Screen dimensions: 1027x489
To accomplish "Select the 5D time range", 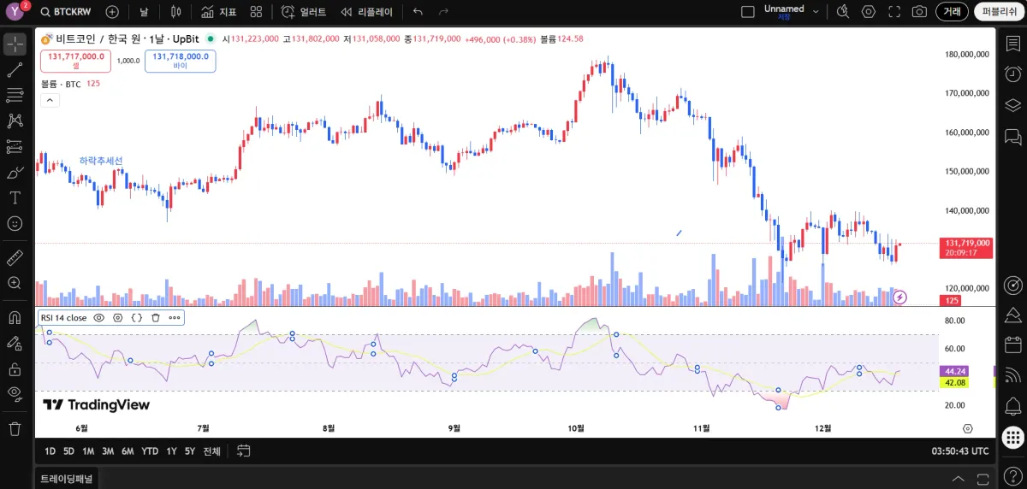I will (x=68, y=451).
